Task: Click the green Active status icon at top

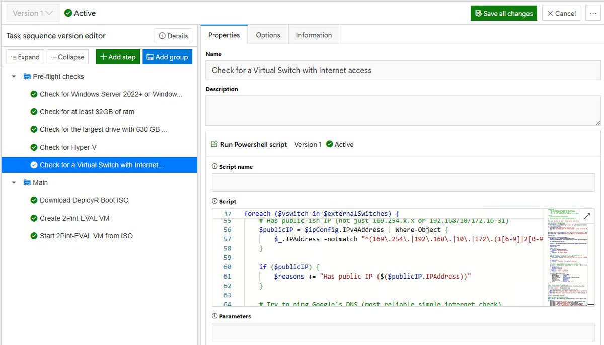Action: pyautogui.click(x=68, y=13)
